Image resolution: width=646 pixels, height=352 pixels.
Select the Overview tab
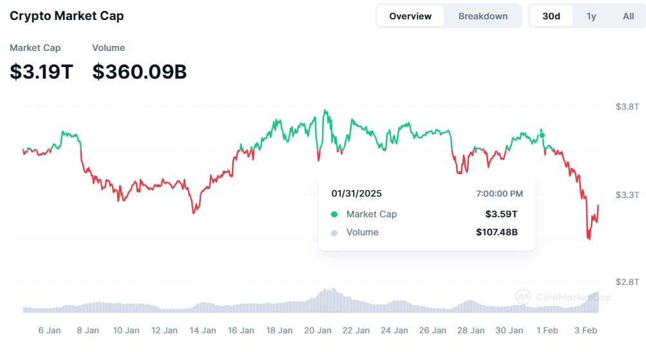click(410, 16)
